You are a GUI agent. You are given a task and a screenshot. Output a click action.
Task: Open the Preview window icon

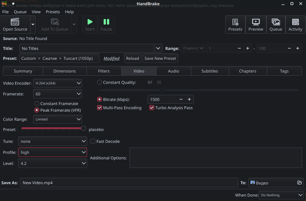(x=256, y=22)
